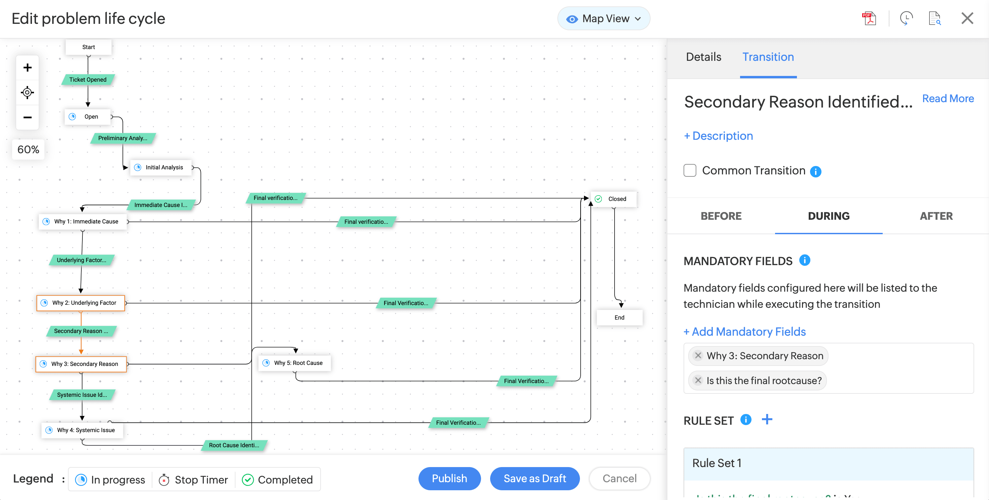Open the document preview icon

pos(935,18)
